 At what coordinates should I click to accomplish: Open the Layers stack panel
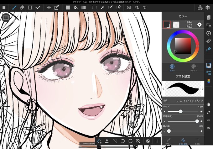[x=208, y=8]
